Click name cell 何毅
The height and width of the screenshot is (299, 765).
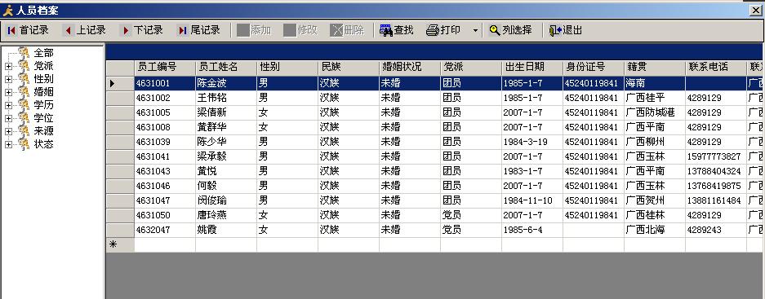226,186
